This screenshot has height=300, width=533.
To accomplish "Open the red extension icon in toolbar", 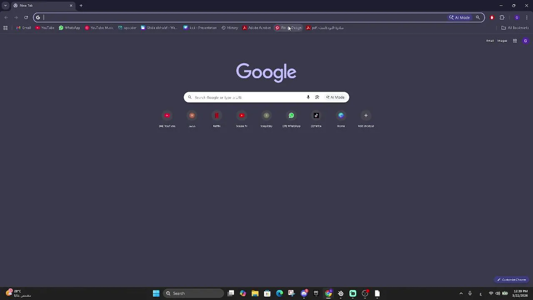I will tap(492, 17).
